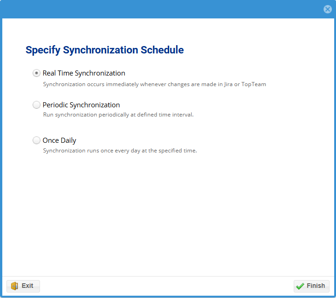Click the Specify Synchronization Schedule heading
Image resolution: width=336 pixels, height=298 pixels.
[x=104, y=50]
